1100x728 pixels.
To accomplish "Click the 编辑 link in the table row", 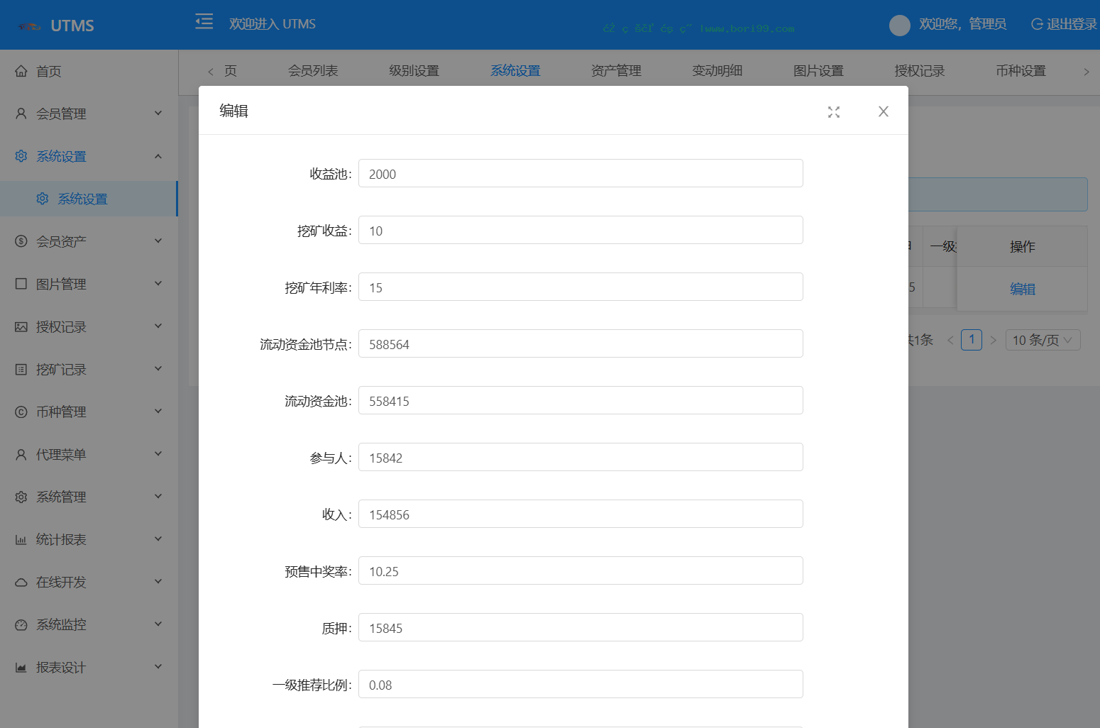I will [x=1023, y=289].
